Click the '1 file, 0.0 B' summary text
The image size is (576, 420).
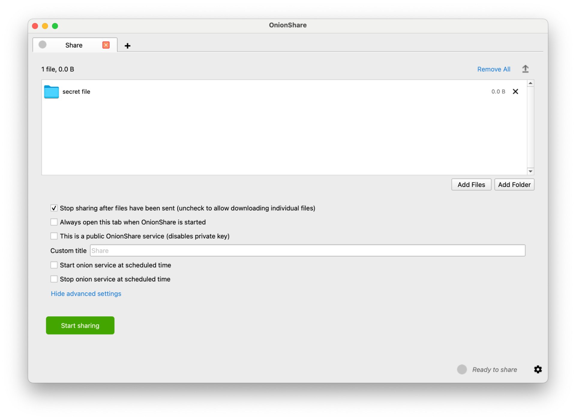[x=58, y=69]
